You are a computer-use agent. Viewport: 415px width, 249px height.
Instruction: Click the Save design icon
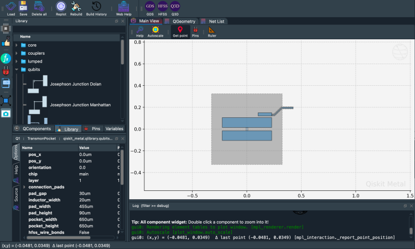pos(23,8)
